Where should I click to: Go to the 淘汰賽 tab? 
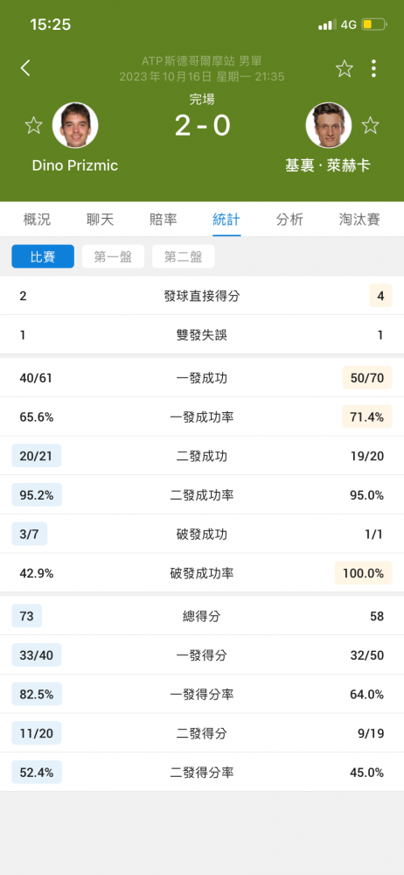click(359, 220)
